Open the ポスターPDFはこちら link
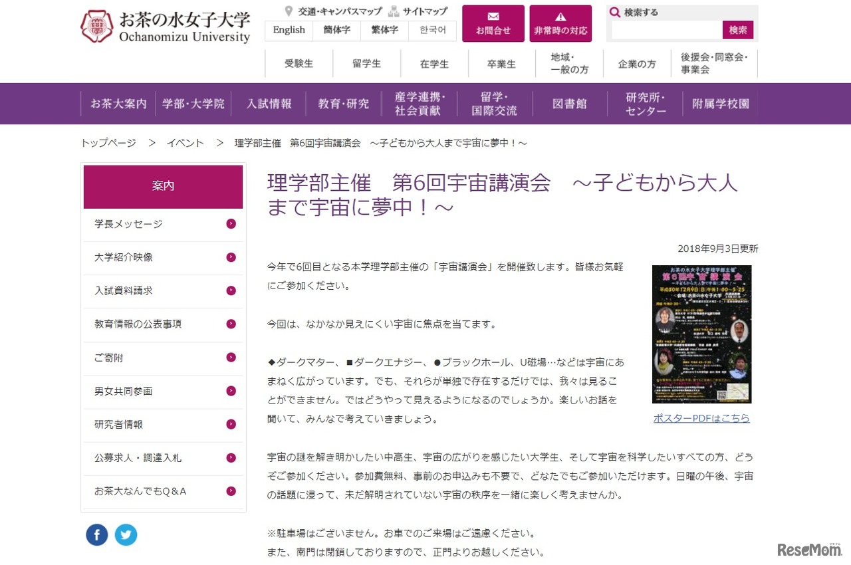 pyautogui.click(x=700, y=418)
